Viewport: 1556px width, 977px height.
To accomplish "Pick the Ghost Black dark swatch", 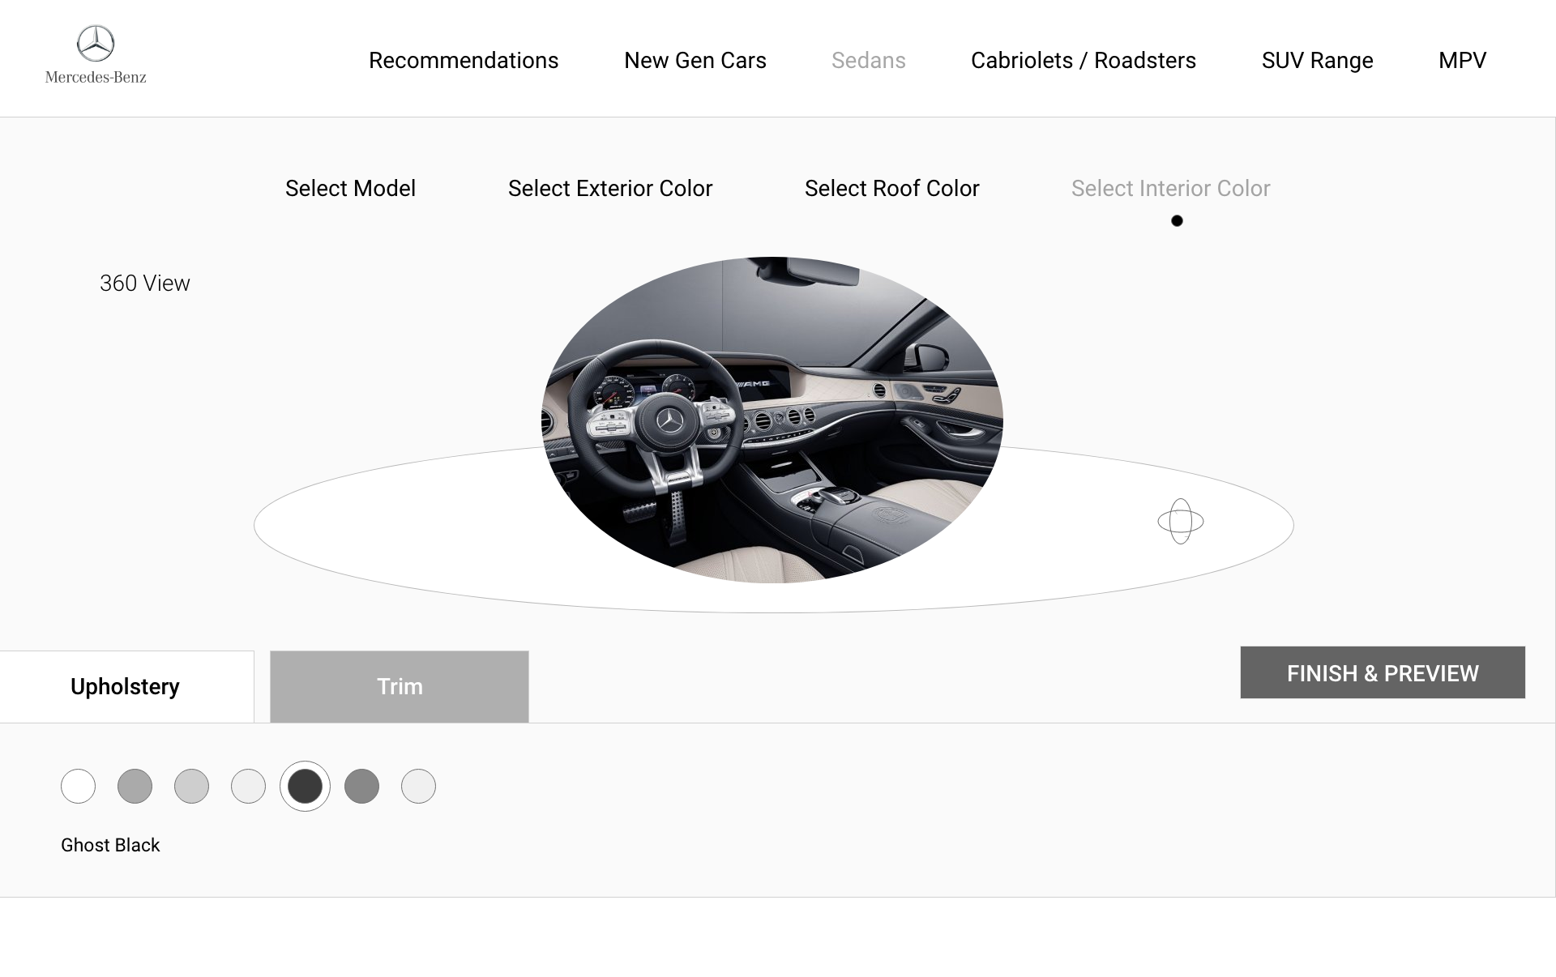I will 305,786.
